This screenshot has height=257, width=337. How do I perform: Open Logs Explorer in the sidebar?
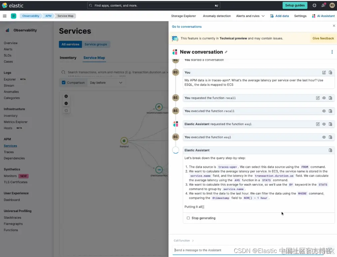(10, 80)
